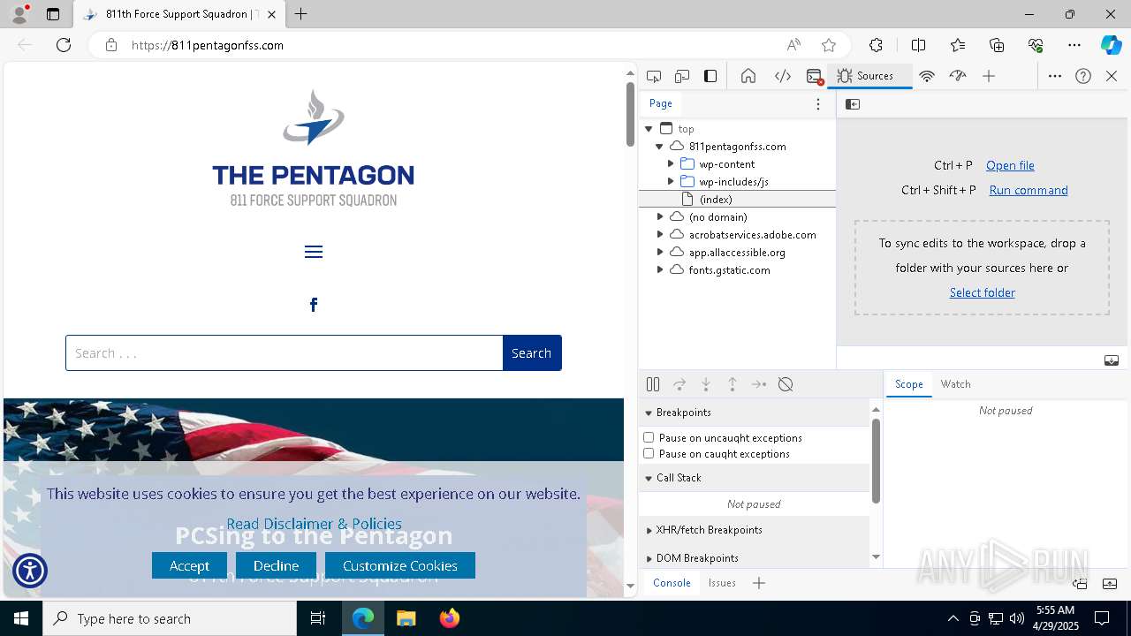Expand acrobatservices.adobe.com node
Image resolution: width=1131 pixels, height=636 pixels.
point(660,235)
